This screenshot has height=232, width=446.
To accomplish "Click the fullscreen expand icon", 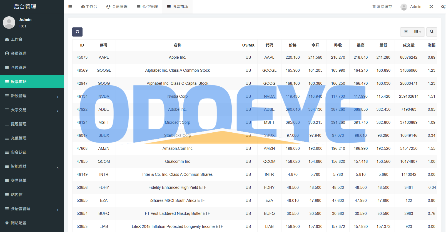I will 431,7.
